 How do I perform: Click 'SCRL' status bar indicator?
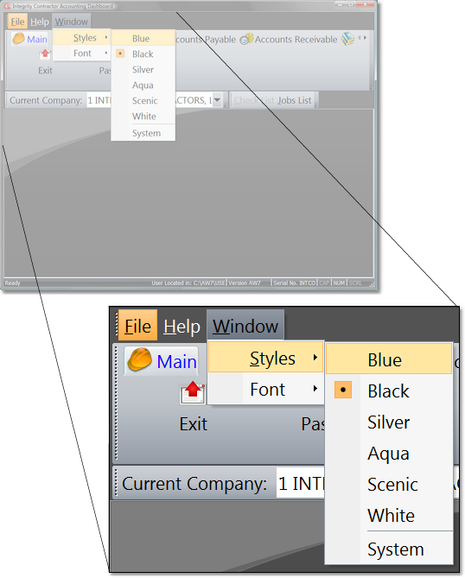[355, 283]
